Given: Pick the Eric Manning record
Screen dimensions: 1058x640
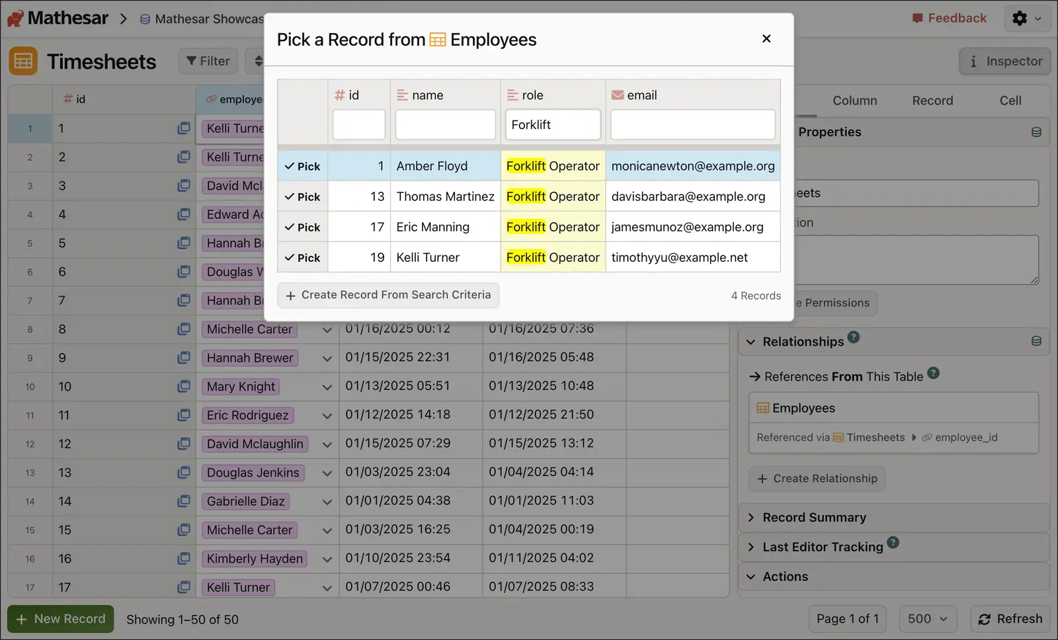Looking at the screenshot, I should (x=303, y=227).
